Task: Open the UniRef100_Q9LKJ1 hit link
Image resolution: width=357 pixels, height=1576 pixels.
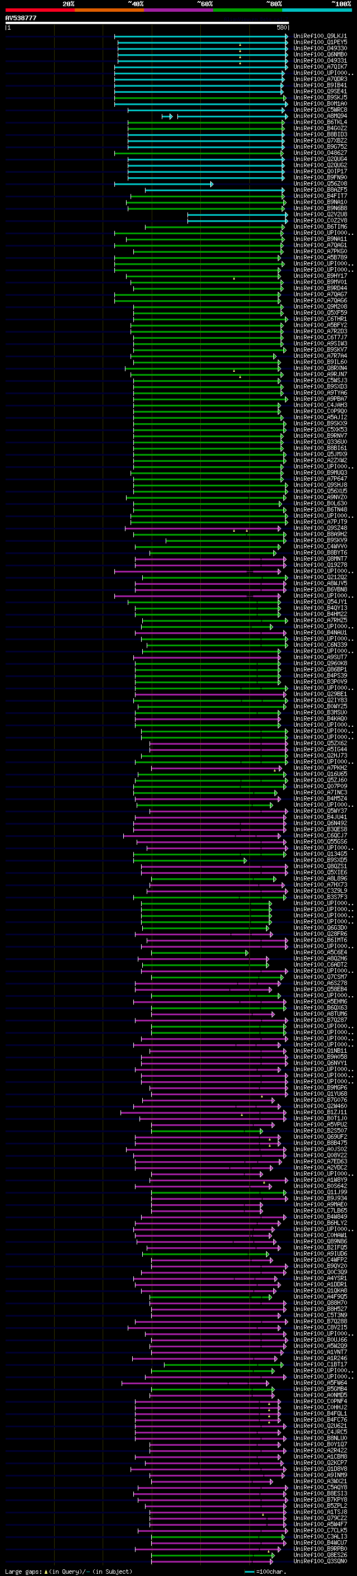Action: [x=320, y=36]
